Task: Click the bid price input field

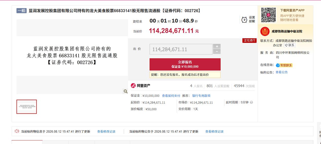Action: (181, 49)
